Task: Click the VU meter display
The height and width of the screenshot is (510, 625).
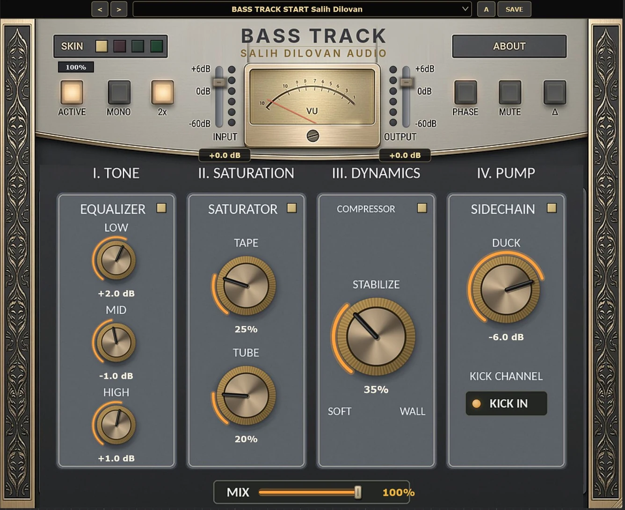Action: tap(312, 97)
